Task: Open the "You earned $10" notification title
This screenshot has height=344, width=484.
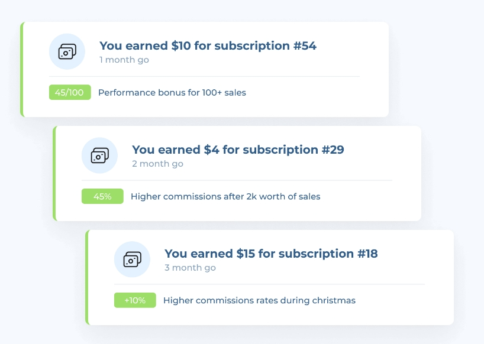Action: (208, 46)
